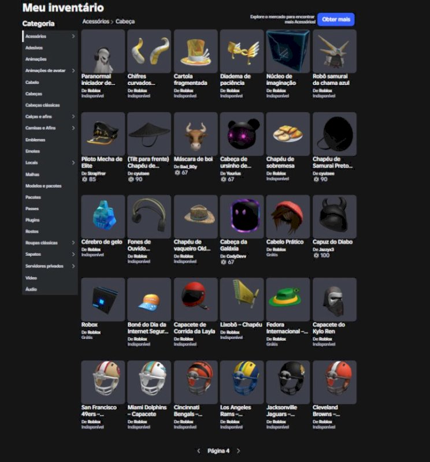Expand the Acessórios category chevron

pos(73,36)
